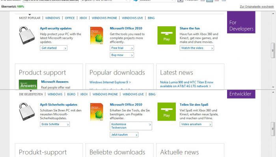Viewport: 276px width, 157px height.
Task: Click the Produkt-support heading
Action: (x=43, y=152)
